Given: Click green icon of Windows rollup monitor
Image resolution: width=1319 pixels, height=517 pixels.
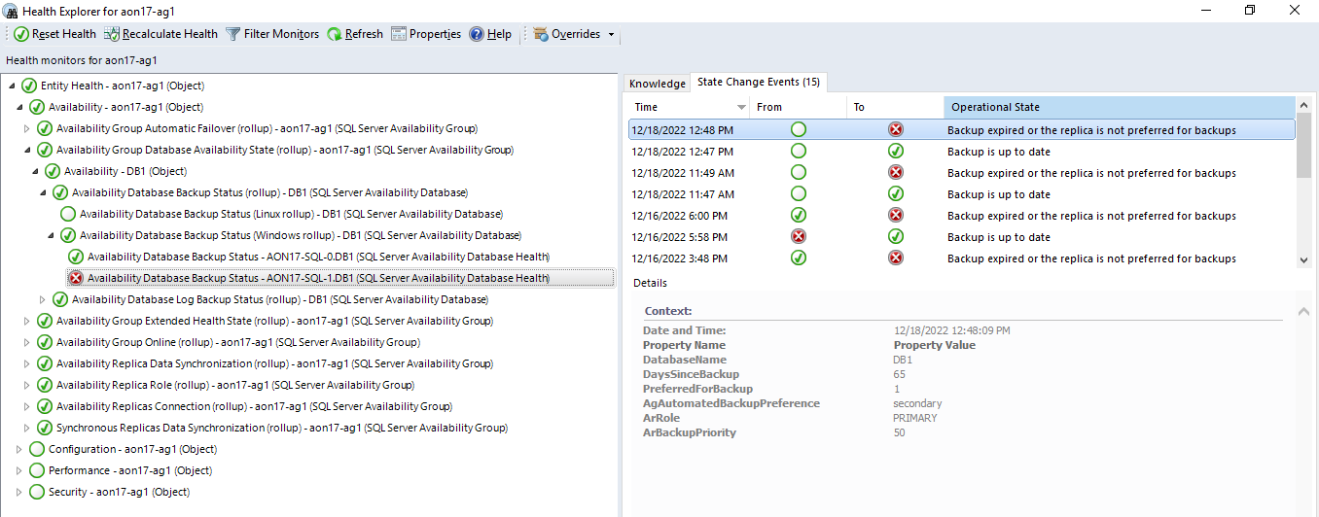Looking at the screenshot, I should pos(68,235).
